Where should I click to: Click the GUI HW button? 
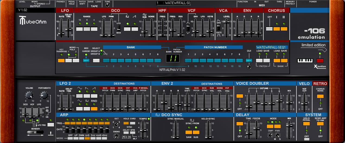(249, 60)
